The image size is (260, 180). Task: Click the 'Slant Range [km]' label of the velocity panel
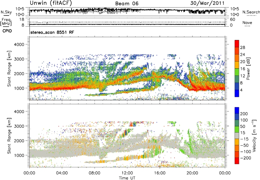[x=9, y=136]
